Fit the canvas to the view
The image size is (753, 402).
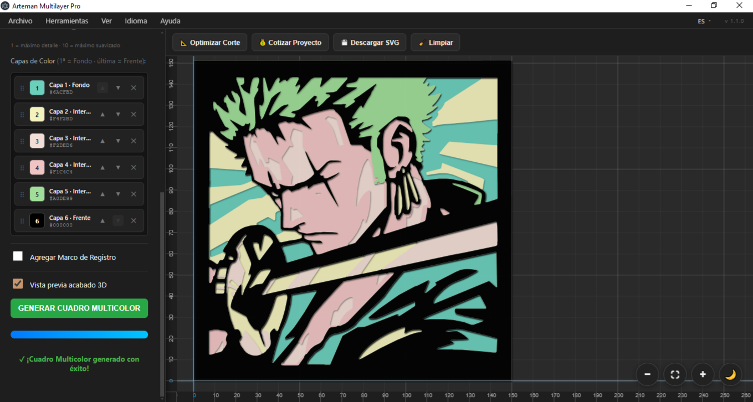[675, 374]
